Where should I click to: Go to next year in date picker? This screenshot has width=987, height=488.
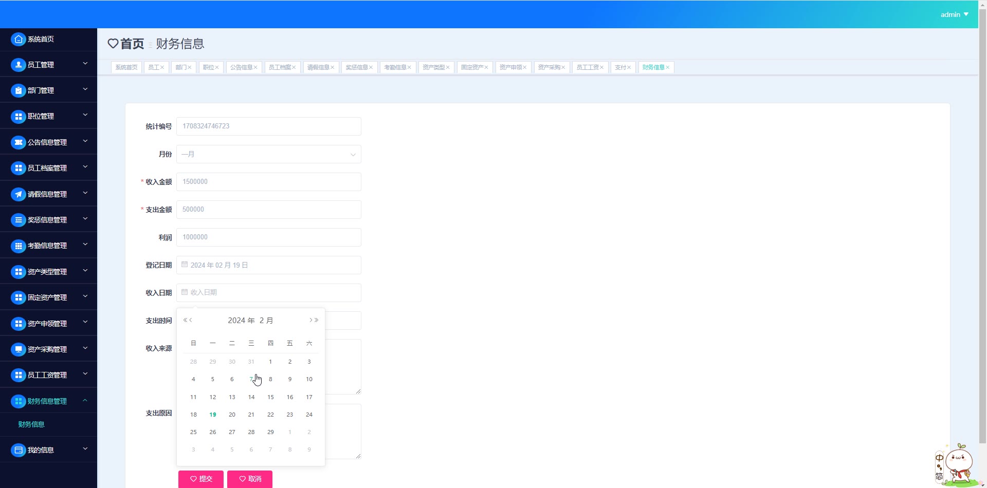click(x=317, y=320)
